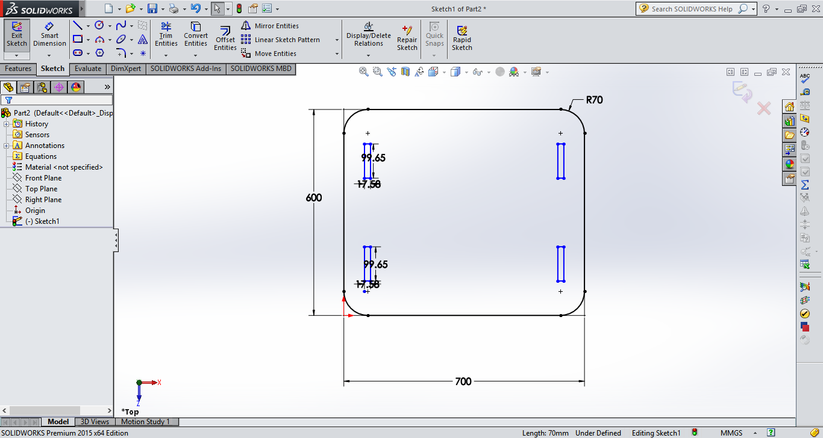
Task: Select the Point sketch tool
Action: coord(143,53)
